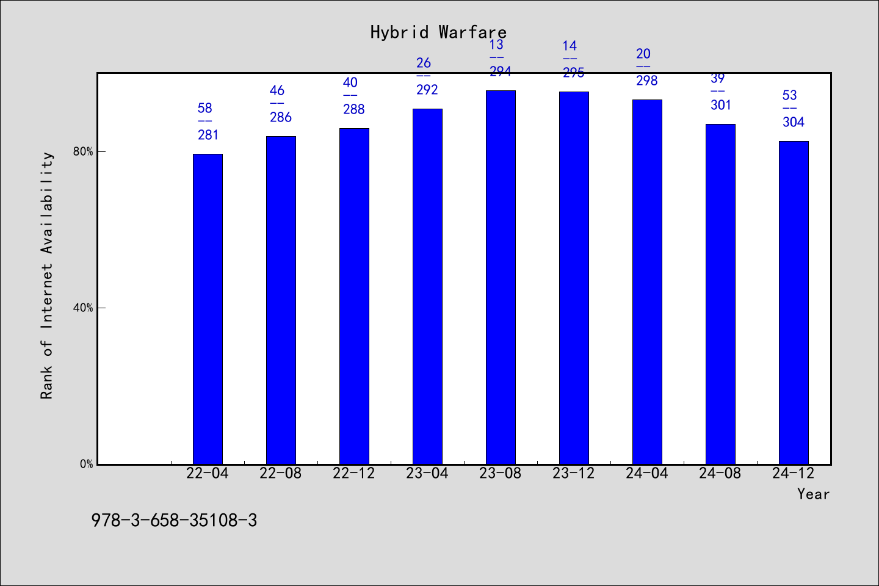Click the blue bar for 23-04
879x586 pixels.
coord(427,286)
